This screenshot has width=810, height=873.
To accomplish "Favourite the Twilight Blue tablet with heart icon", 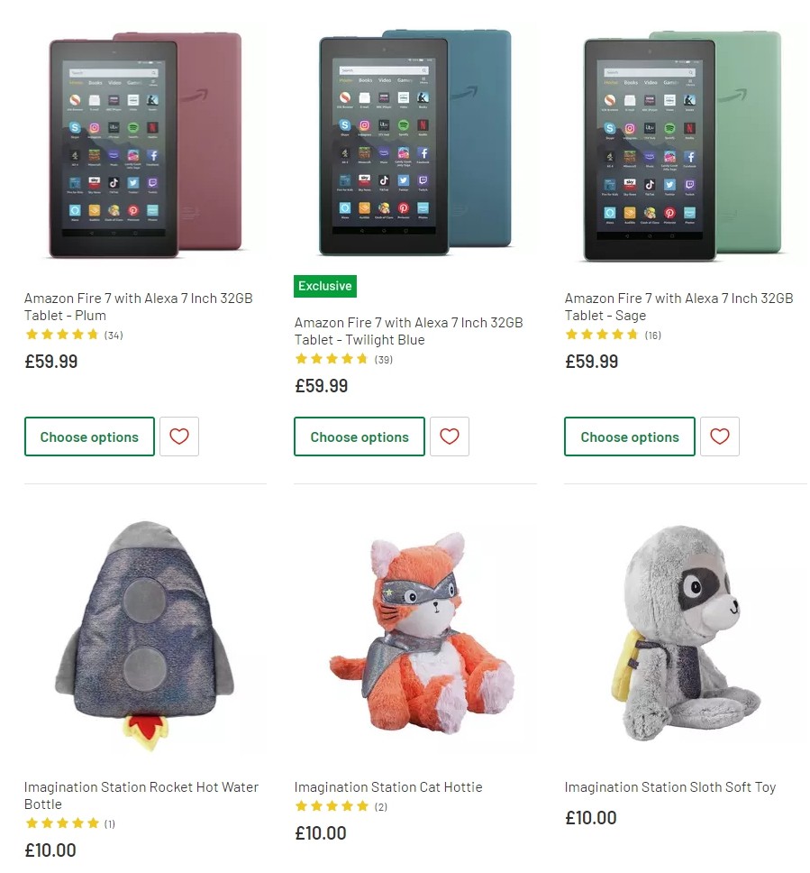I will tap(449, 436).
